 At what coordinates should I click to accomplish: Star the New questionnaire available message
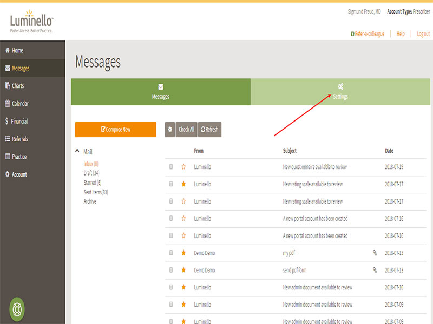183,167
